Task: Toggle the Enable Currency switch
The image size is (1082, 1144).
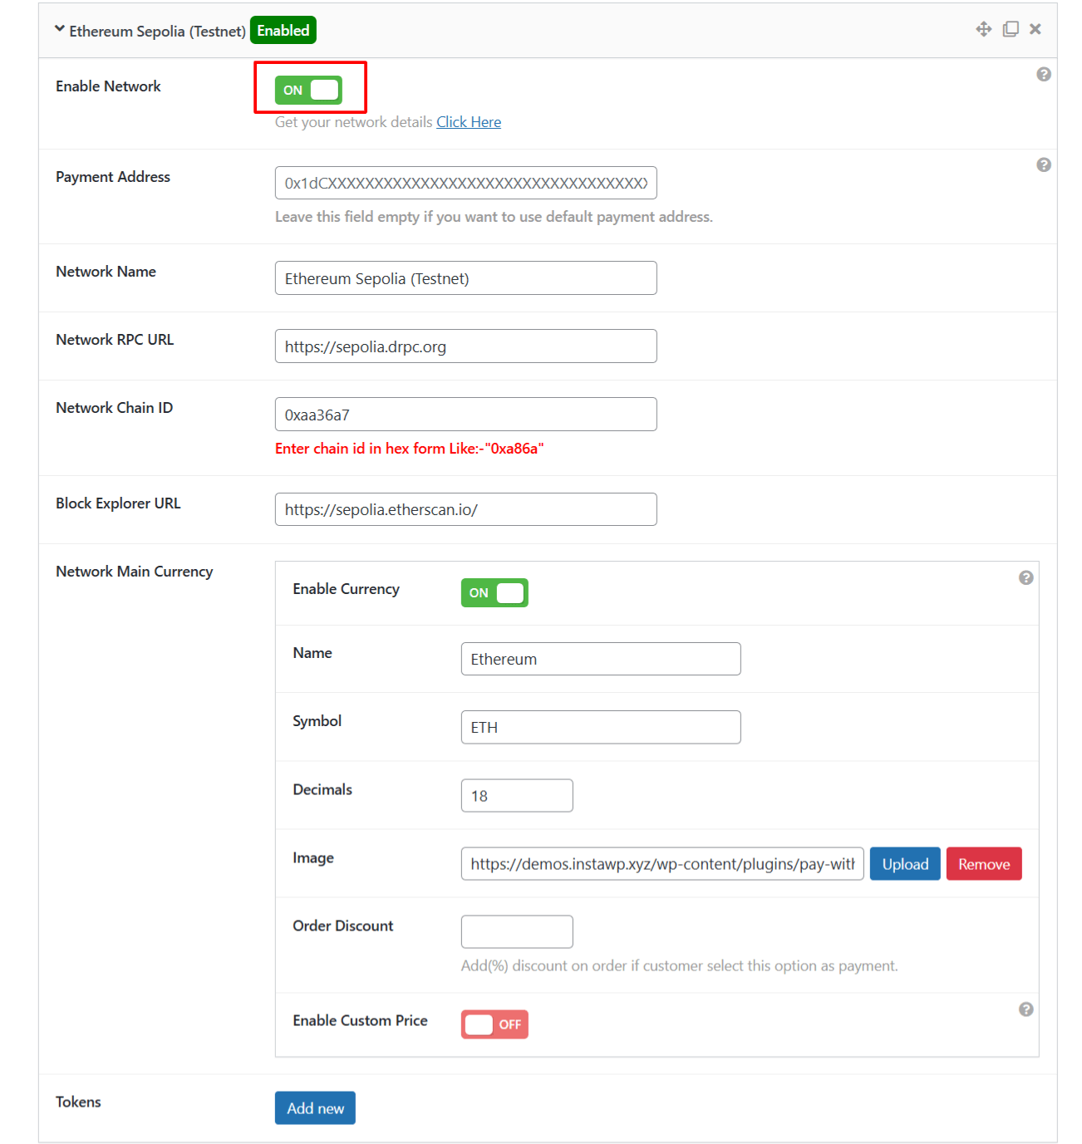Action: pyautogui.click(x=494, y=593)
